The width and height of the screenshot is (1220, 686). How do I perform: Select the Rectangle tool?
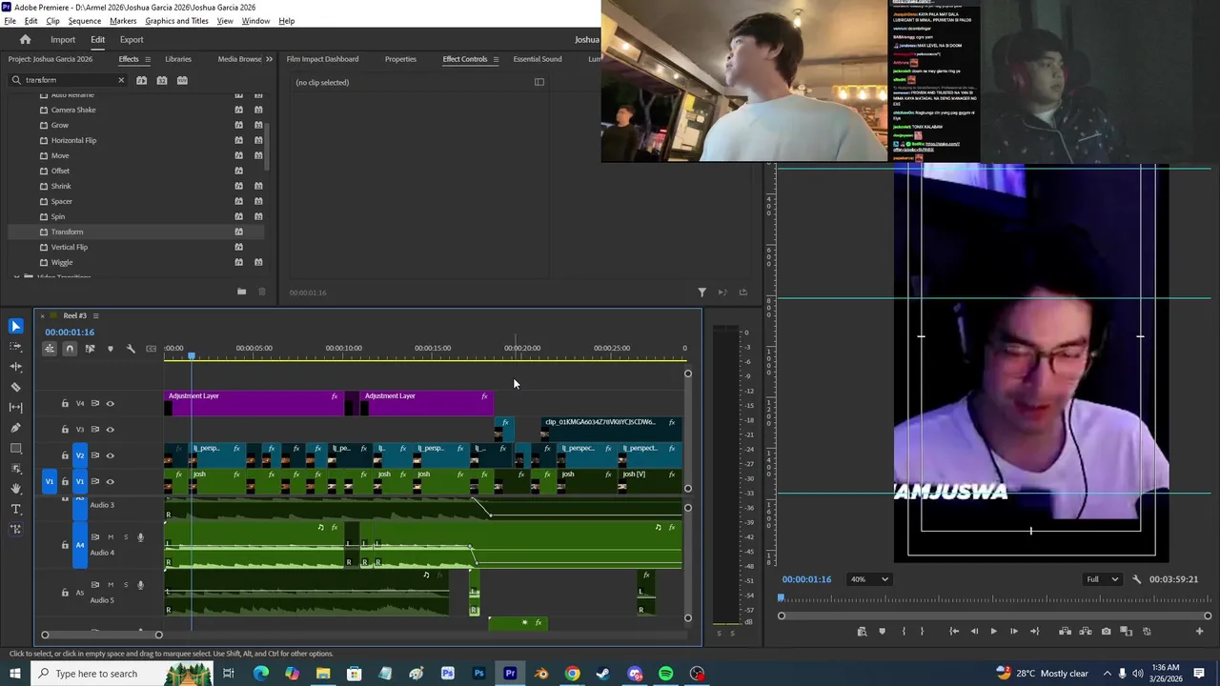(15, 448)
